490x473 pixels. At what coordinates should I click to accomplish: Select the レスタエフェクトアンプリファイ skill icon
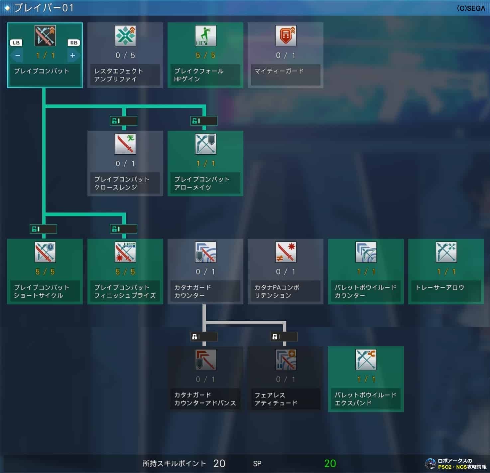(x=125, y=36)
